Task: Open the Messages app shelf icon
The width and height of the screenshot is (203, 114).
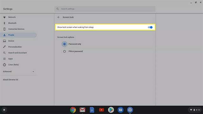Action: (121, 110)
